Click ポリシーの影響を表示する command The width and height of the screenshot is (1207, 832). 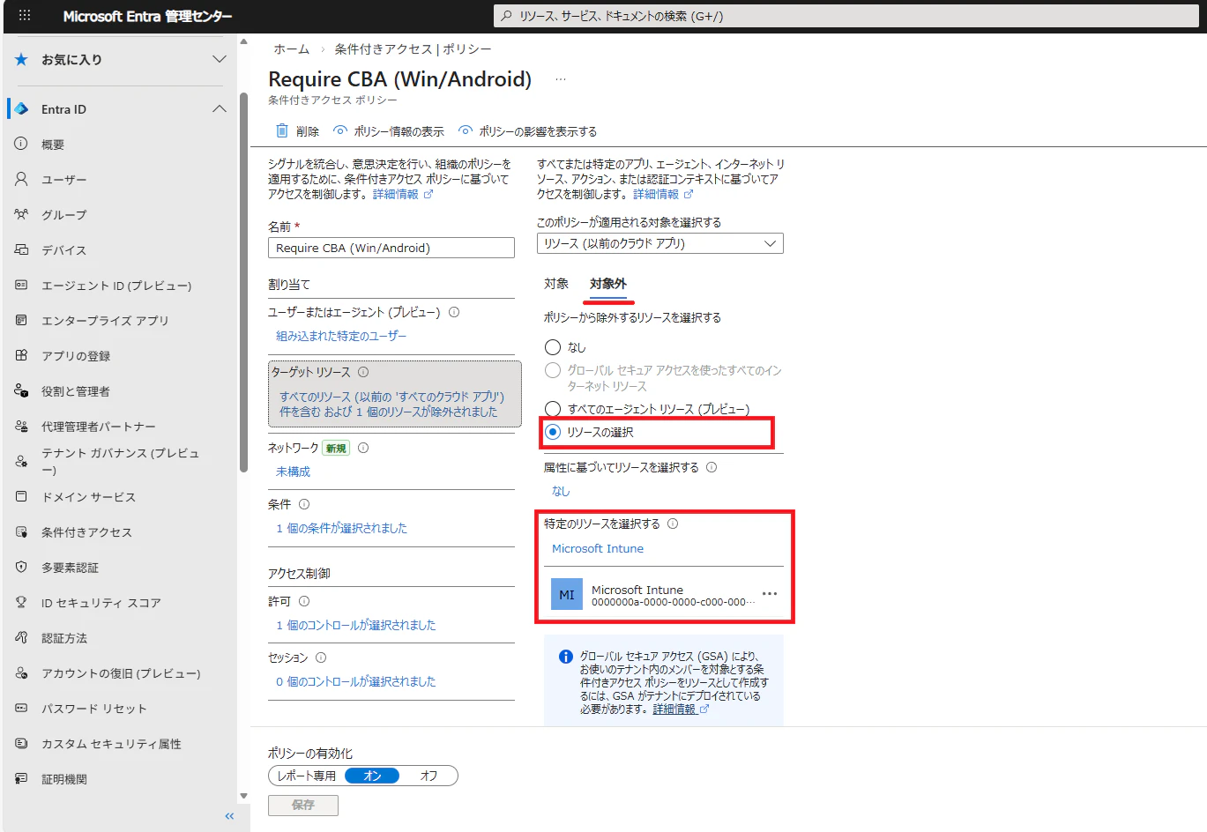click(527, 131)
